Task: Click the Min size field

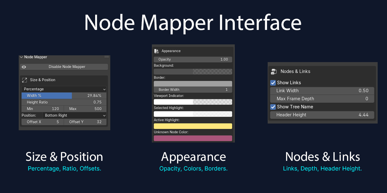Action: (43, 109)
